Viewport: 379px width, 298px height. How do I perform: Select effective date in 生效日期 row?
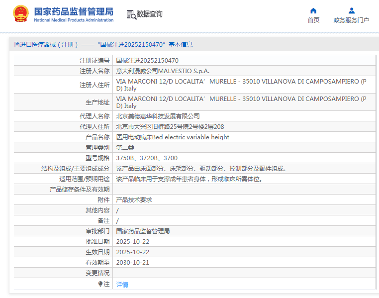133,252
